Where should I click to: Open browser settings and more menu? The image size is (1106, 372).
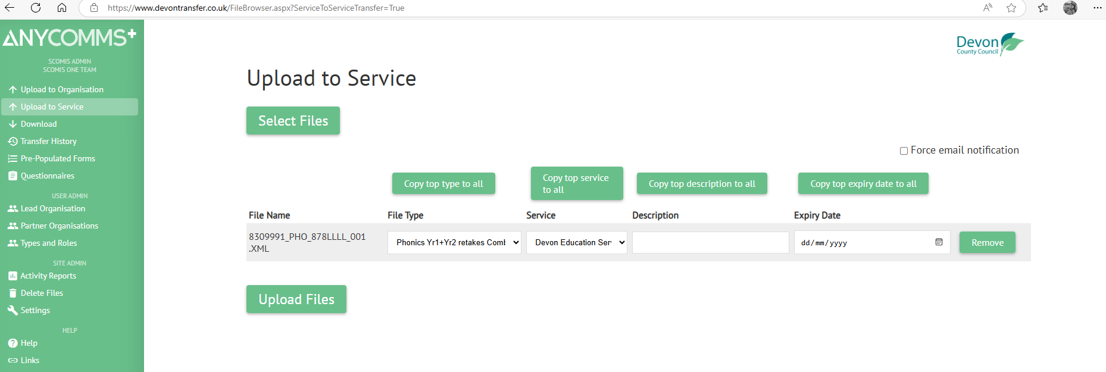pyautogui.click(x=1097, y=8)
